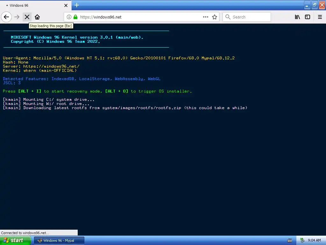Click the Mounting W:/ root drive line
This screenshot has height=245, width=326.
coord(46,104)
